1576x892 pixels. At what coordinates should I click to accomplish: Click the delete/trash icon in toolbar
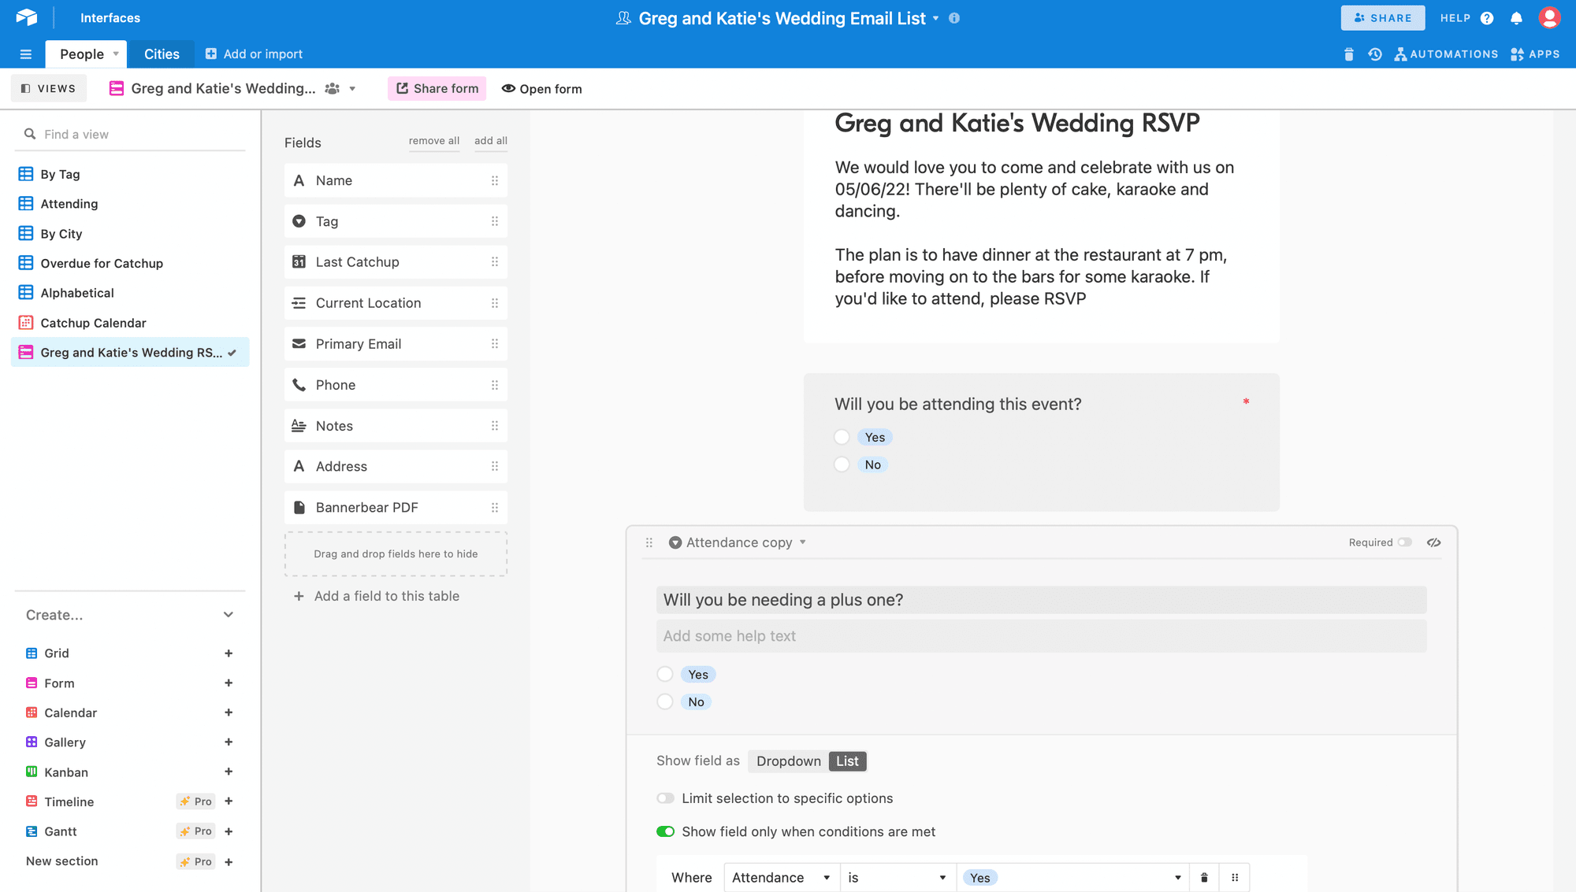(x=1347, y=53)
